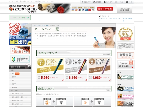Open No.1 シャチハタ キャップレス エクセレント ranking card

[50, 69]
